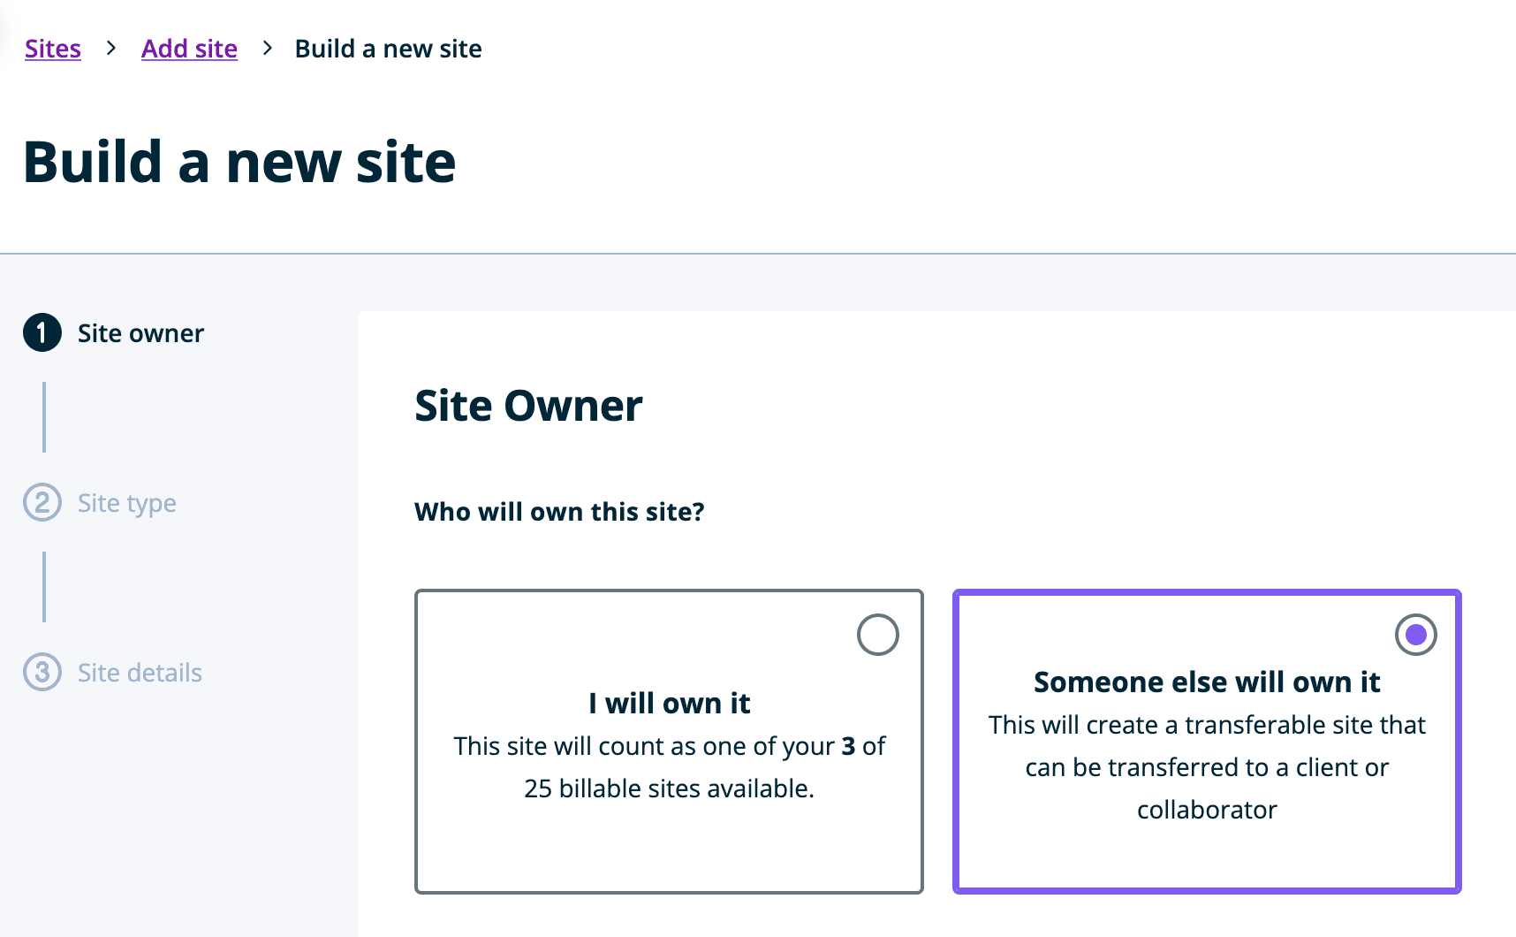The width and height of the screenshot is (1516, 937).
Task: Click the step 1 number circle icon
Action: (x=42, y=333)
